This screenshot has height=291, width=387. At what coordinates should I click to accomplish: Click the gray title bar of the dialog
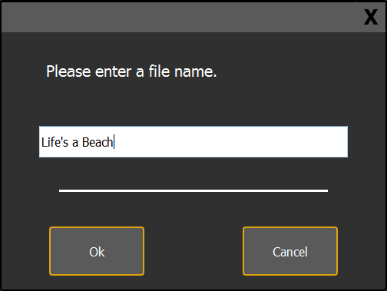(179, 17)
